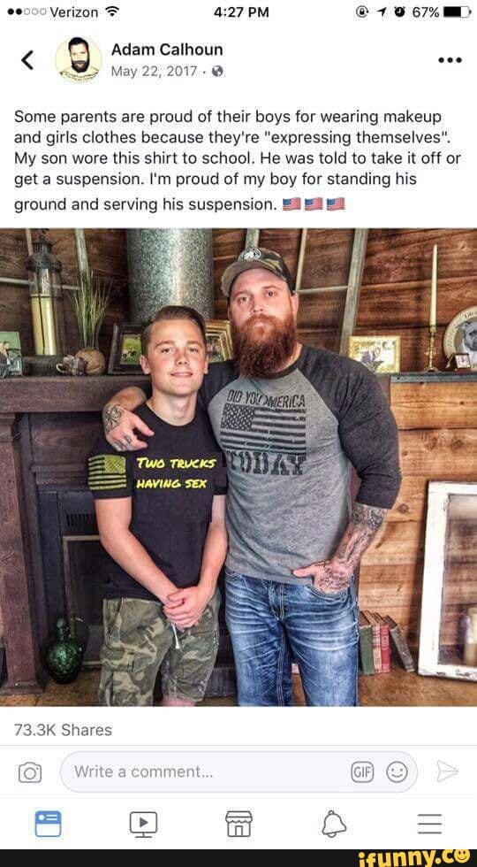Open the post photo of two men
477x867 pixels.
pos(238,467)
